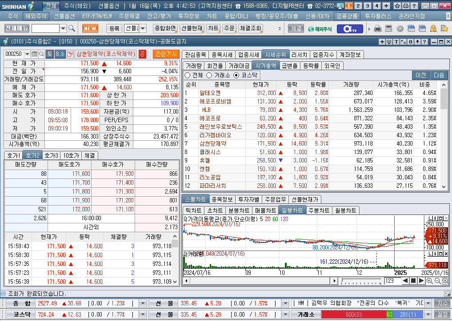Click the ranking table vertical scrollbar down arrow
The width and height of the screenshot is (452, 321).
pyautogui.click(x=444, y=186)
